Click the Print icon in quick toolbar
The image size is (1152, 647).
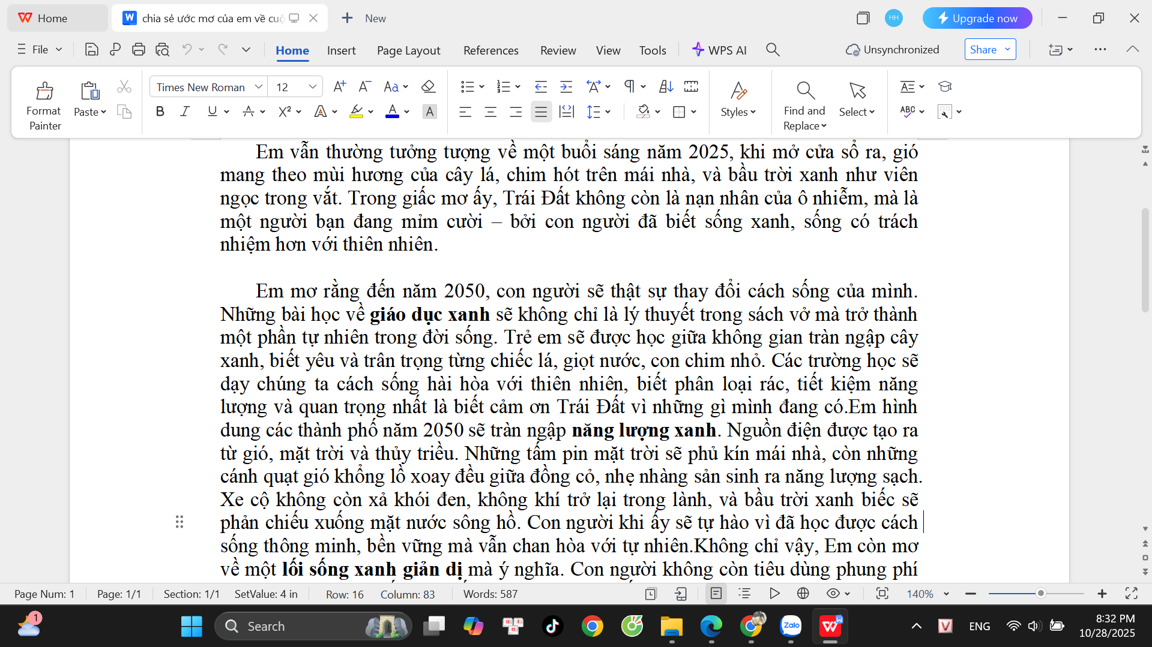pyautogui.click(x=139, y=50)
